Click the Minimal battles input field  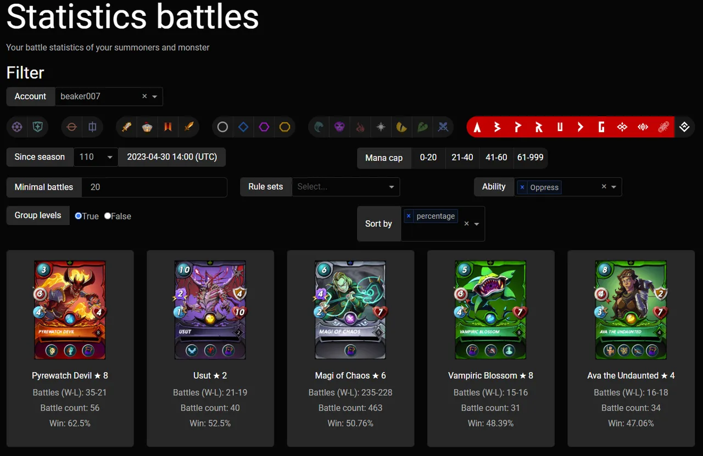[x=154, y=187]
